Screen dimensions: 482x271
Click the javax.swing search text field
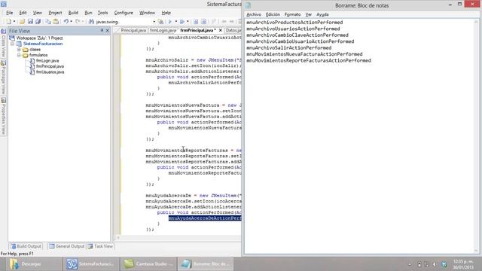(x=124, y=22)
